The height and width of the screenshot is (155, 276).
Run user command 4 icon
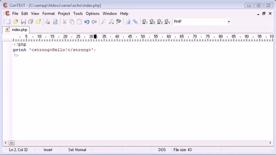pos(167,22)
